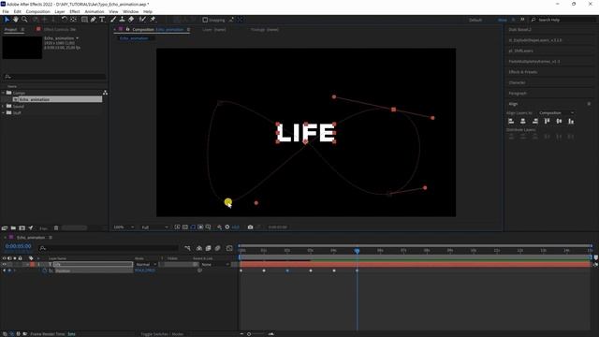Select Echo_animation comp in Project panel
This screenshot has height=337, width=599.
(x=58, y=99)
